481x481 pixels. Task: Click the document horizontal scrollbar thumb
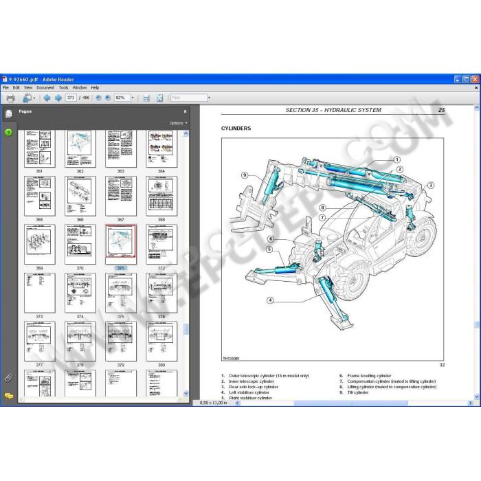(x=350, y=403)
